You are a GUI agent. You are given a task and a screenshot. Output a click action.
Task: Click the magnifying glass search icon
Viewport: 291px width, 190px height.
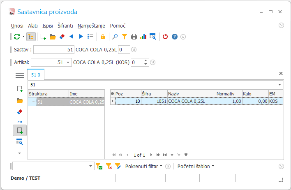pyautogui.click(x=115, y=37)
